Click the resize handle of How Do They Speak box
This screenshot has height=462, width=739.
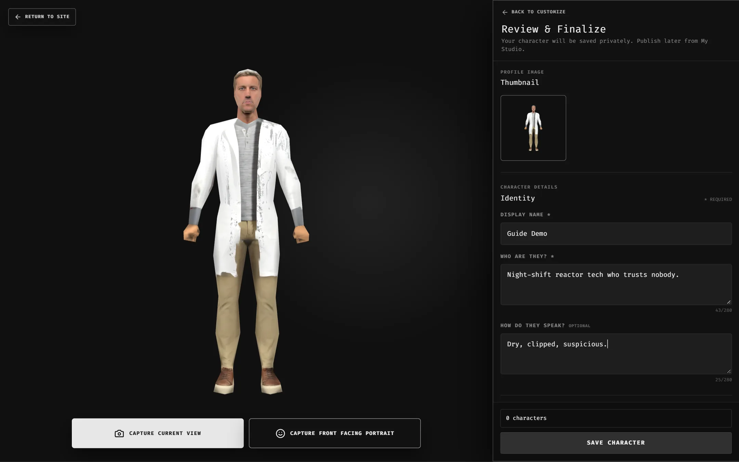[x=729, y=371]
